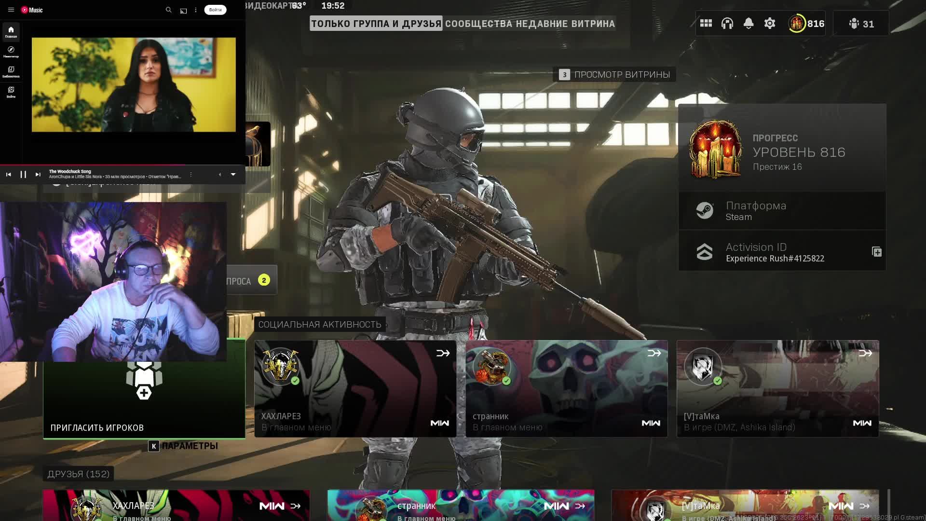Switch to the СООБЩЕСТВА tab
The image size is (926, 521).
click(478, 24)
